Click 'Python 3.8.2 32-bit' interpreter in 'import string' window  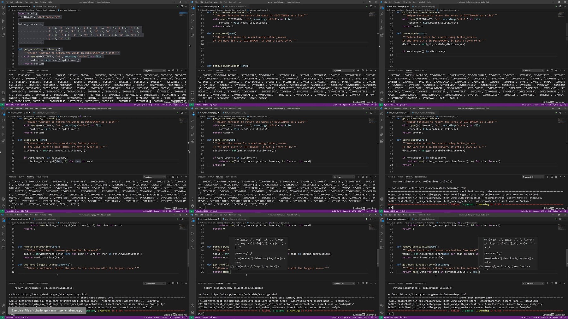click(12, 105)
